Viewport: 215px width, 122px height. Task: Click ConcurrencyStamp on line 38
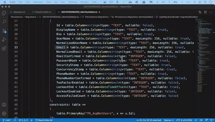pyautogui.click(x=70, y=69)
